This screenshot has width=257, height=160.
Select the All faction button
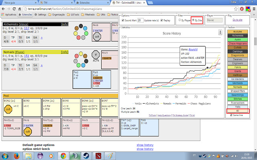[x=237, y=111]
